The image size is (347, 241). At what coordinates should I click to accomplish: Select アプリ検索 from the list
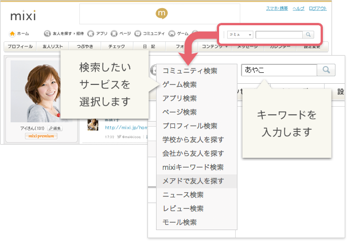pyautogui.click(x=197, y=98)
